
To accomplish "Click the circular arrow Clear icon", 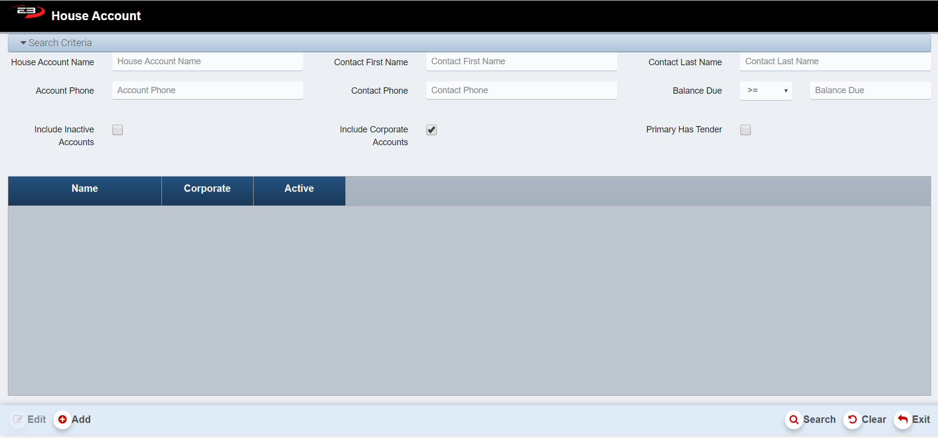I will (852, 419).
